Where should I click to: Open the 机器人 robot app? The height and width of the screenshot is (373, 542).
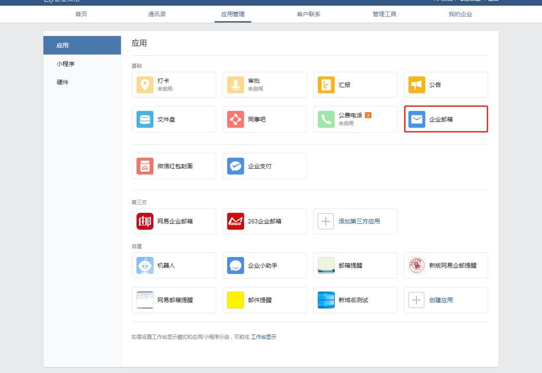pyautogui.click(x=145, y=265)
